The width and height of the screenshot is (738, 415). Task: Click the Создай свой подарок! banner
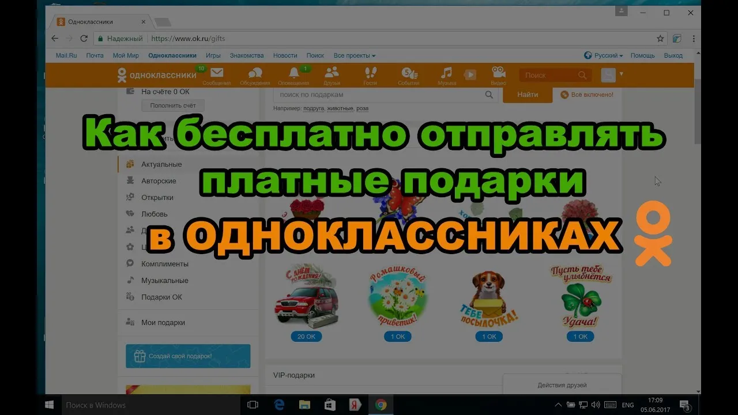click(x=188, y=356)
